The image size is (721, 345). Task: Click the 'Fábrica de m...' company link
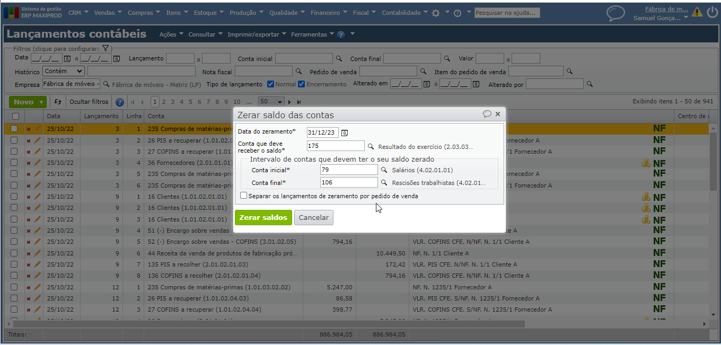(666, 9)
